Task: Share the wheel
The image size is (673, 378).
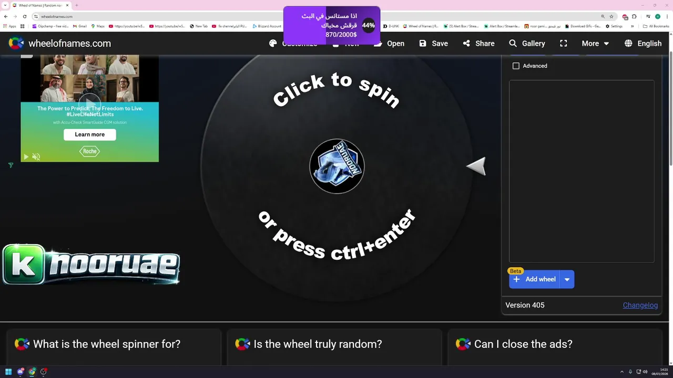Action: (478, 44)
